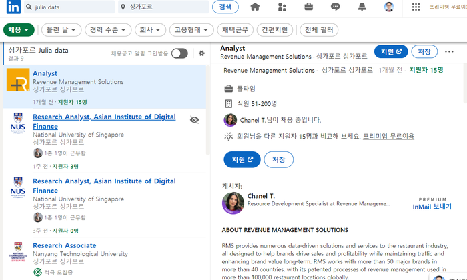Click Nanyang Technological University company name
The width and height of the screenshot is (467, 280).
(81, 254)
